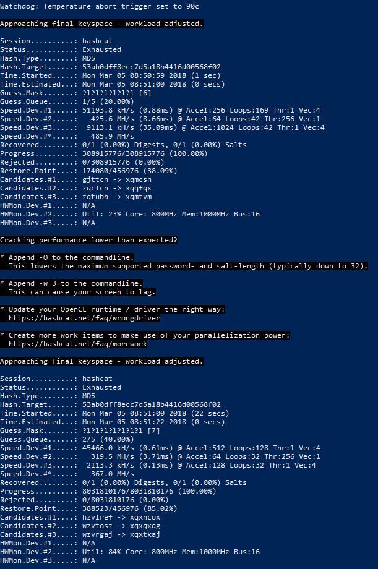Open the hashcat morework FAQ link
The image size is (378, 569).
(78, 344)
